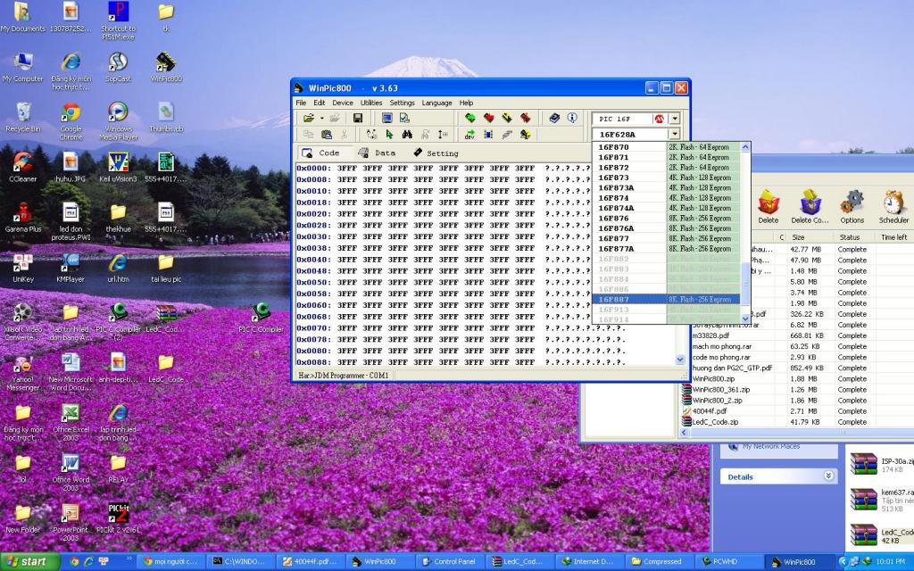Click the vertical arrow go-to address icon
This screenshot has width=914, height=571.
click(443, 135)
